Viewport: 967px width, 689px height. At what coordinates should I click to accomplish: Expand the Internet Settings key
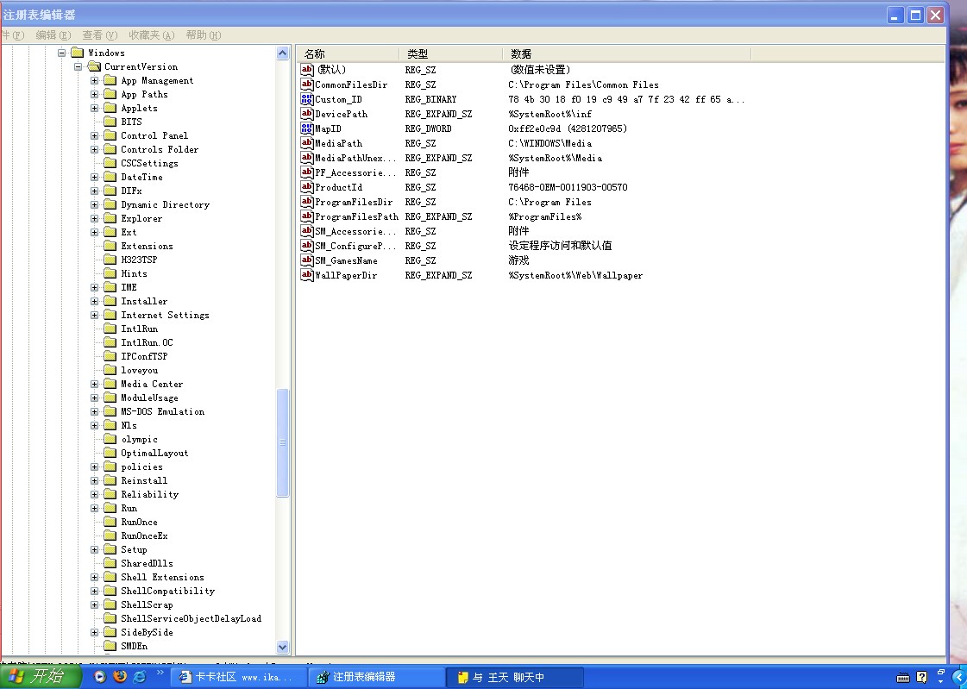(94, 315)
